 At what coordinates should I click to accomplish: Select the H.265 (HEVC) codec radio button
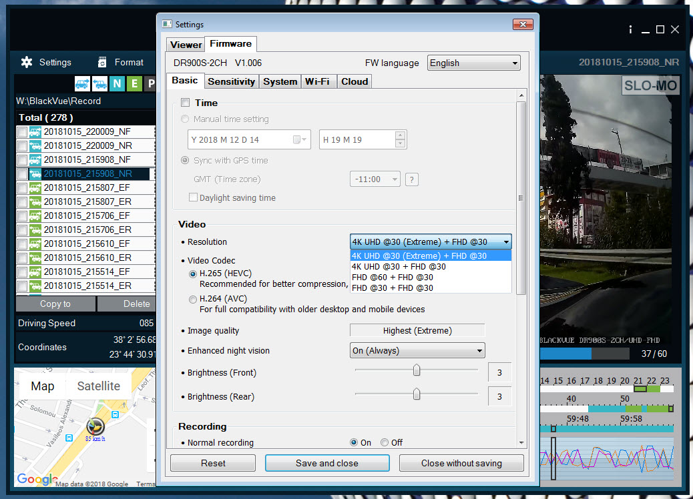[x=193, y=274]
